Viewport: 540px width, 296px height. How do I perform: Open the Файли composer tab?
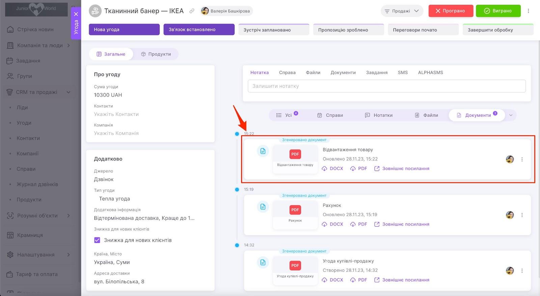point(313,73)
